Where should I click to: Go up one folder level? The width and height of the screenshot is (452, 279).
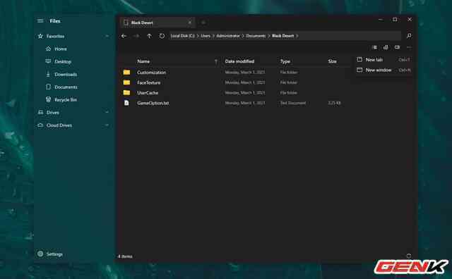click(x=149, y=36)
